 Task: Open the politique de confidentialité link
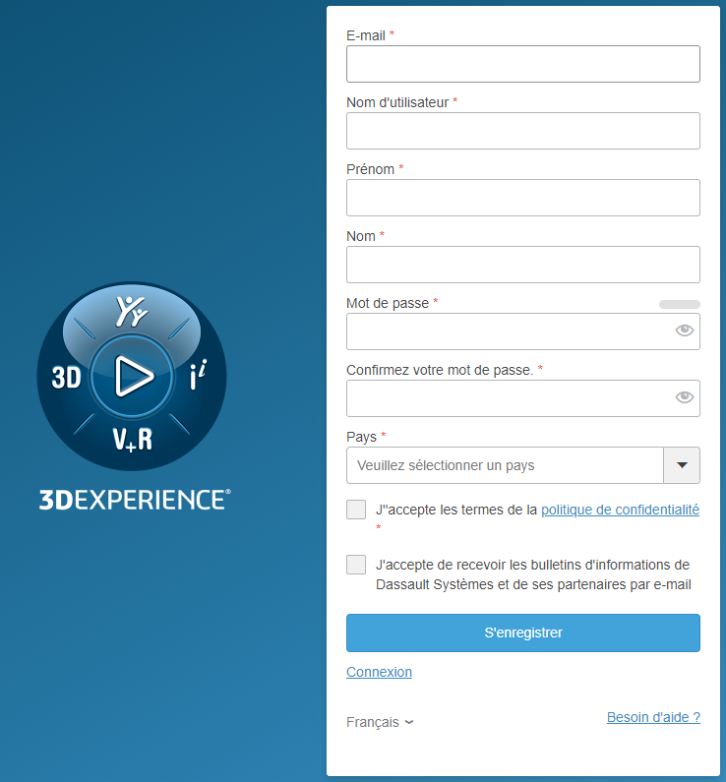click(x=621, y=510)
